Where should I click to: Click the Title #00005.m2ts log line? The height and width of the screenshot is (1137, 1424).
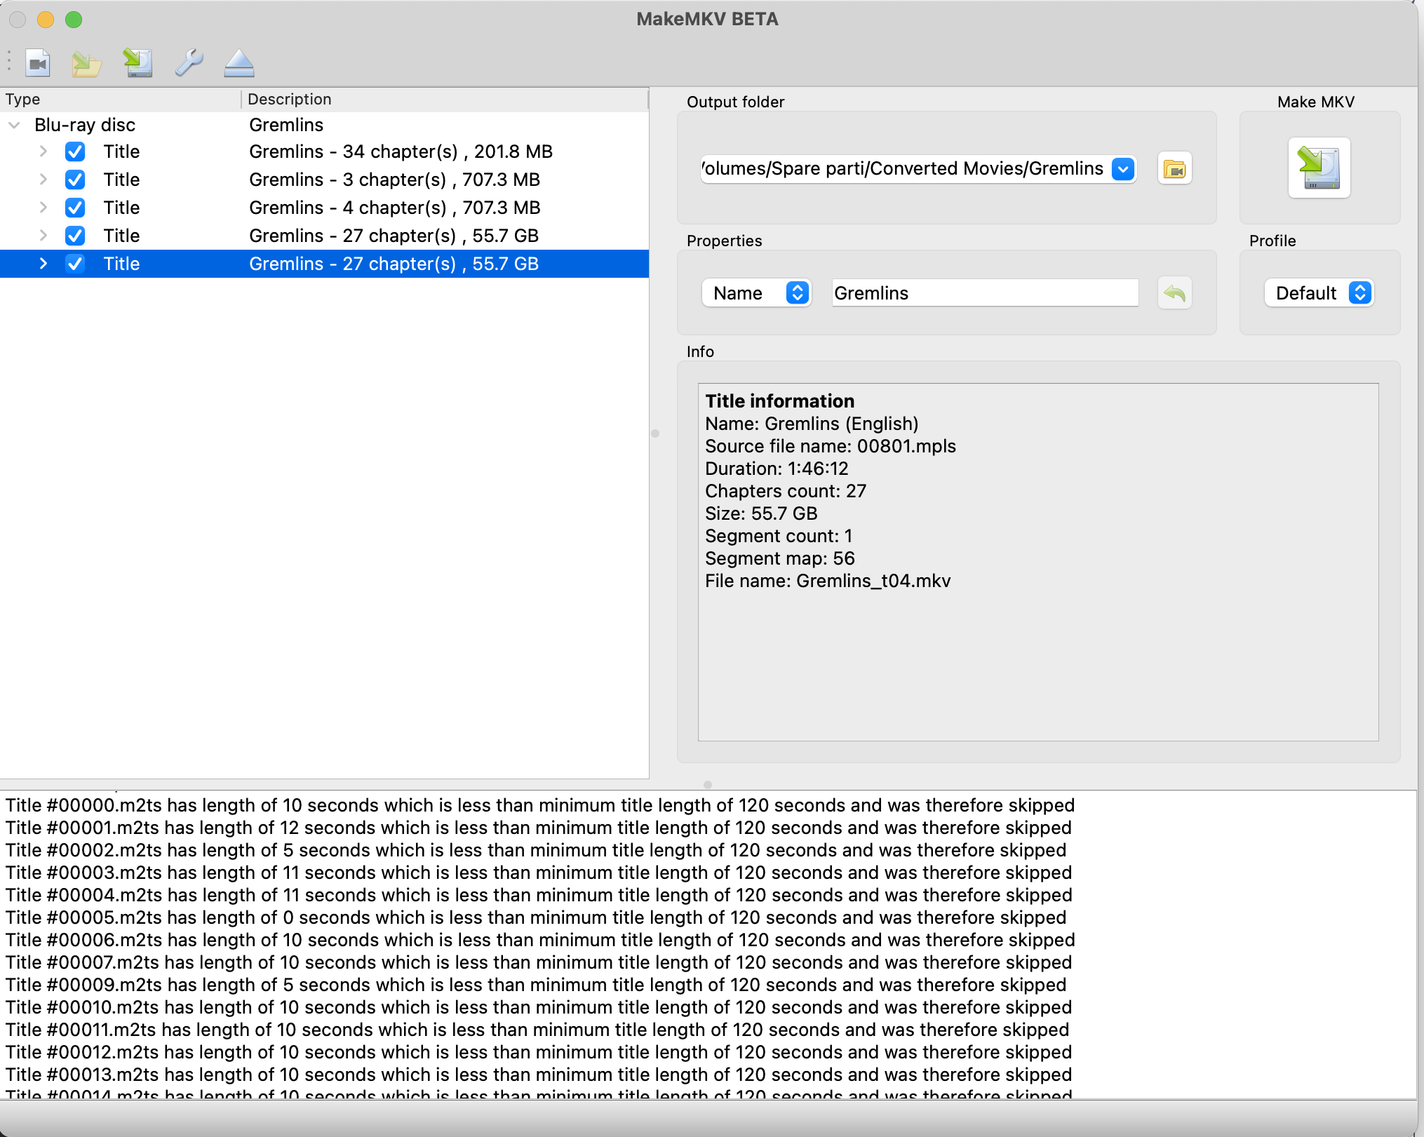coord(536,917)
